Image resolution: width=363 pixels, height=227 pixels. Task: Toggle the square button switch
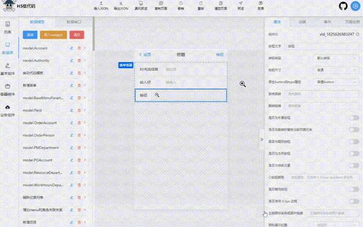(x=354, y=153)
